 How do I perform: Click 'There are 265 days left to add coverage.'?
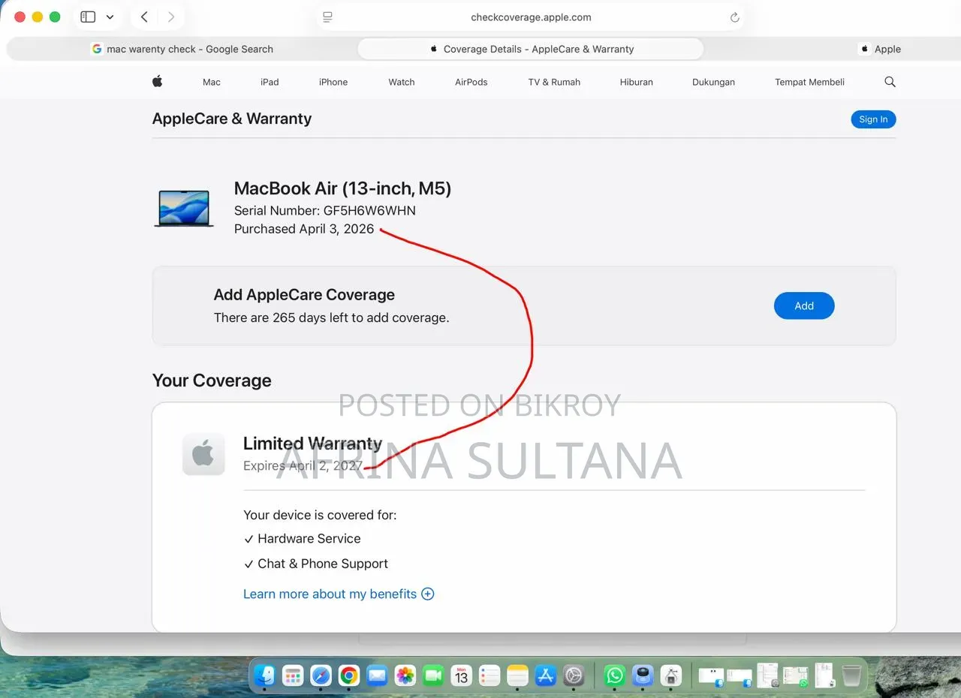(332, 317)
